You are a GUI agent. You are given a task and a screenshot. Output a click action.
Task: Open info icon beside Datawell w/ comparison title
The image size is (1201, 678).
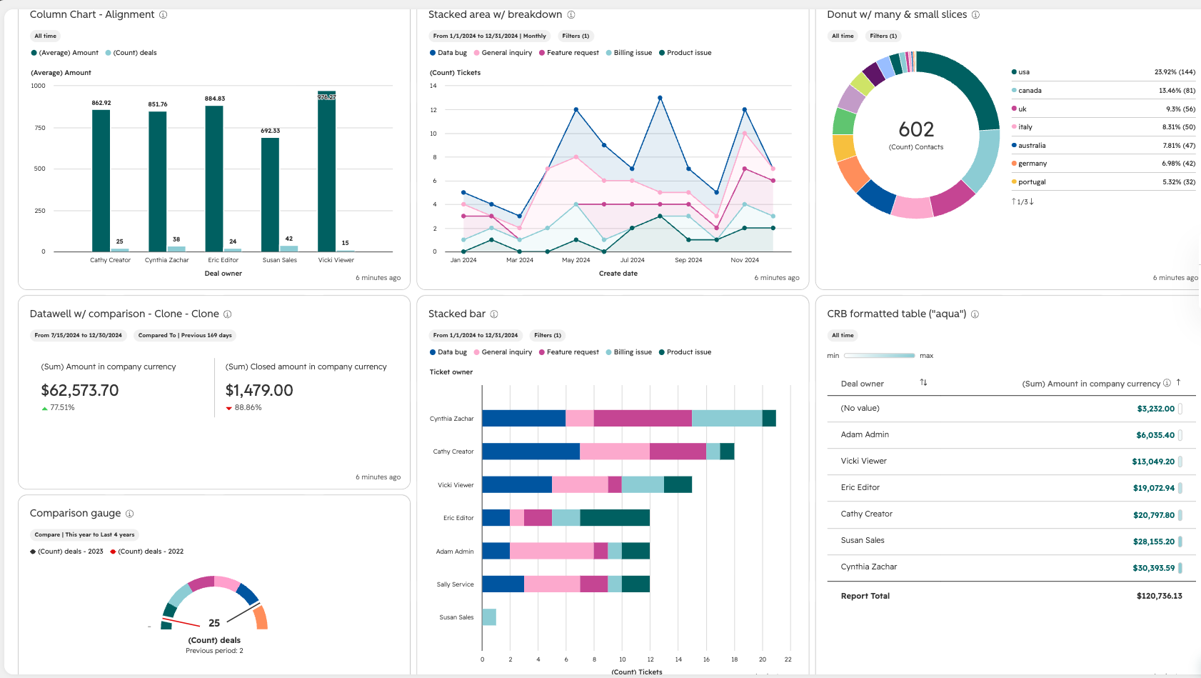tap(228, 314)
